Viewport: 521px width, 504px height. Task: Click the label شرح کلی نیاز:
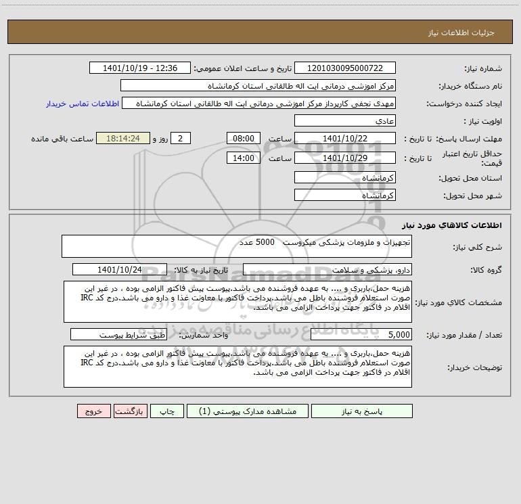(478, 247)
